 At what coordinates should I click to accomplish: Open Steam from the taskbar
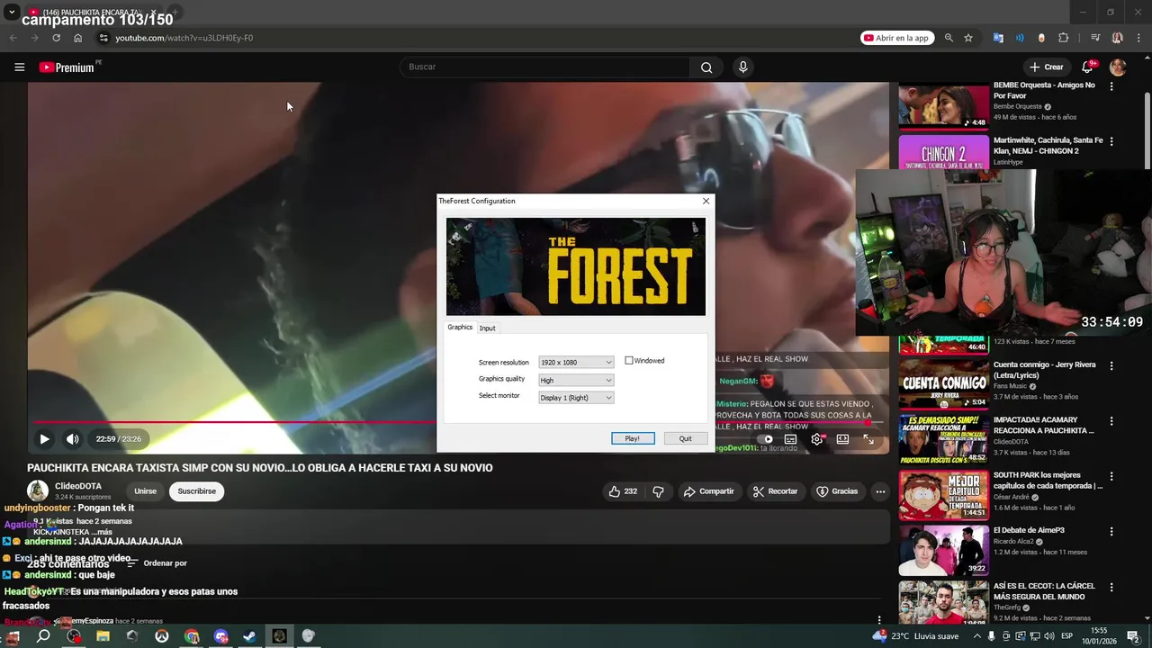(249, 636)
